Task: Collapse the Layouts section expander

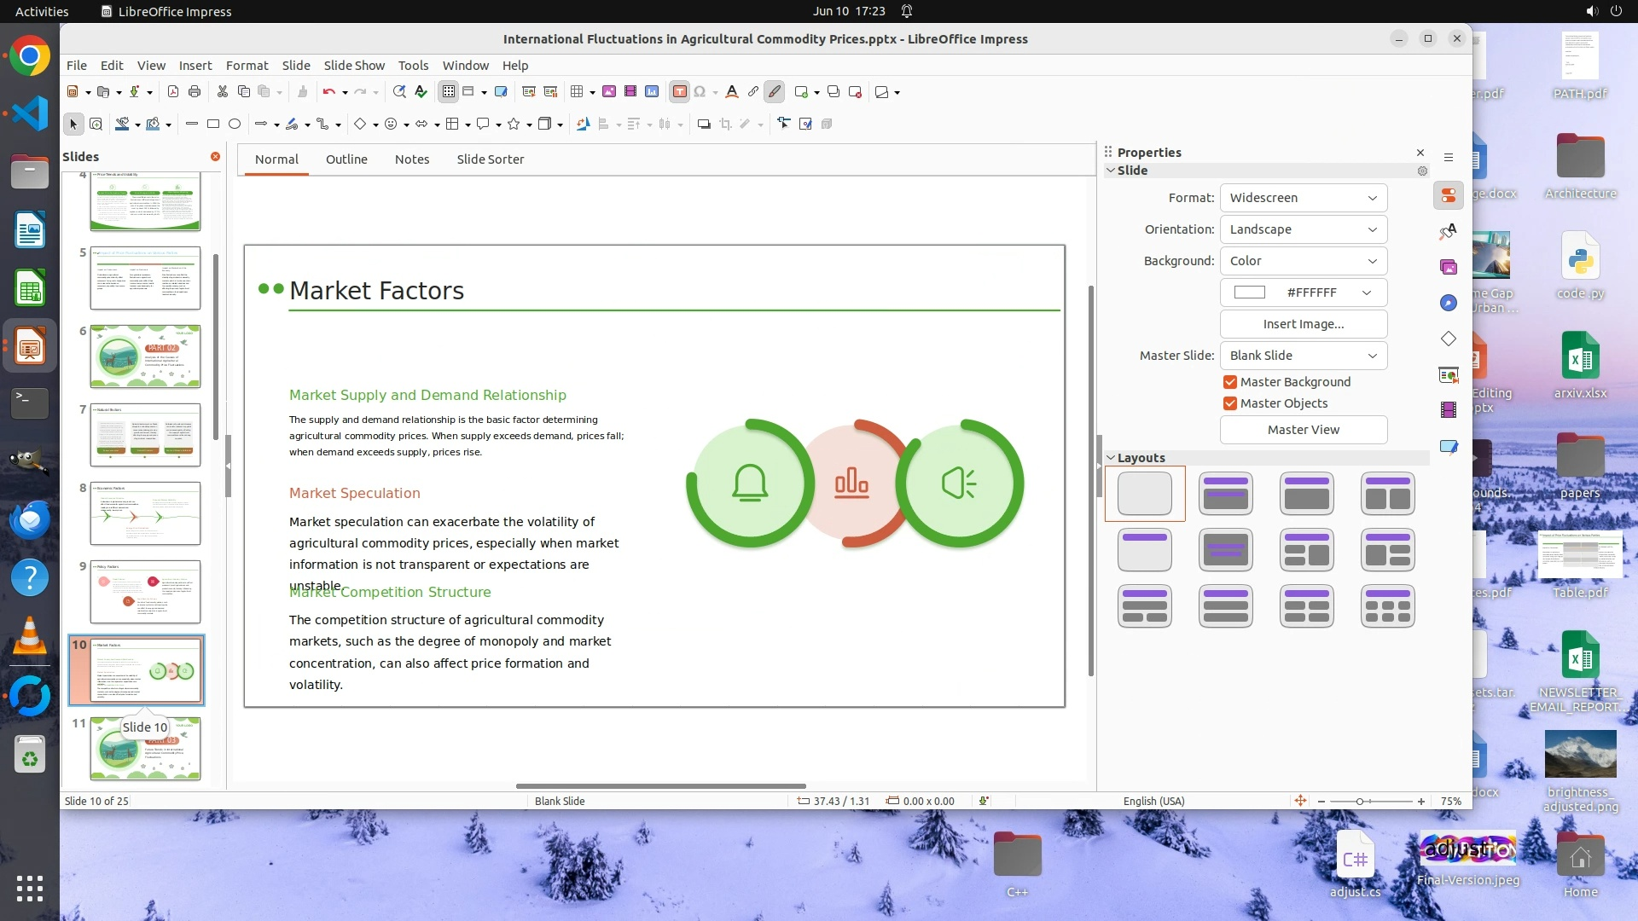Action: click(x=1111, y=458)
